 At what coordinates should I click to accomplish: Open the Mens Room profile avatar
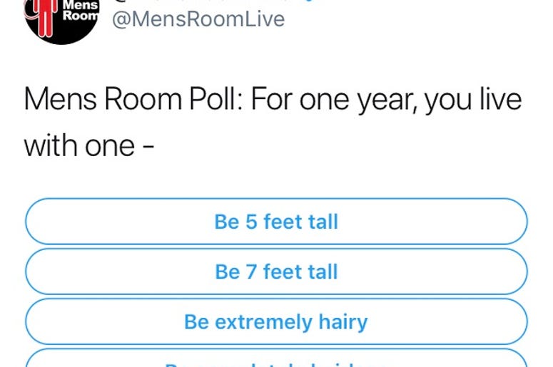pos(62,21)
